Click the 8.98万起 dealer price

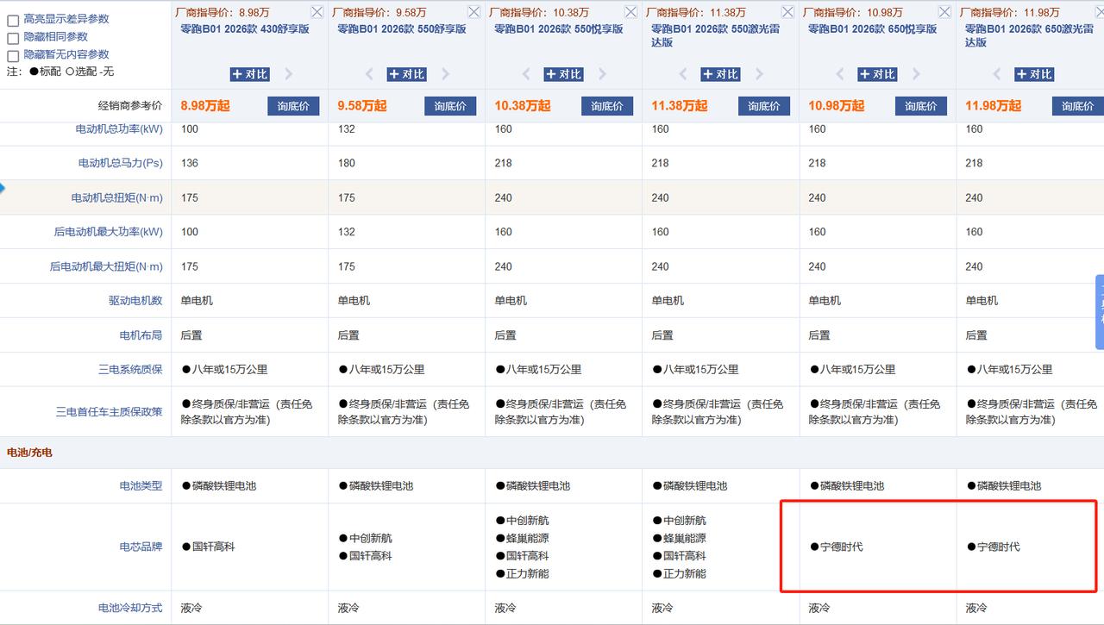click(x=205, y=106)
